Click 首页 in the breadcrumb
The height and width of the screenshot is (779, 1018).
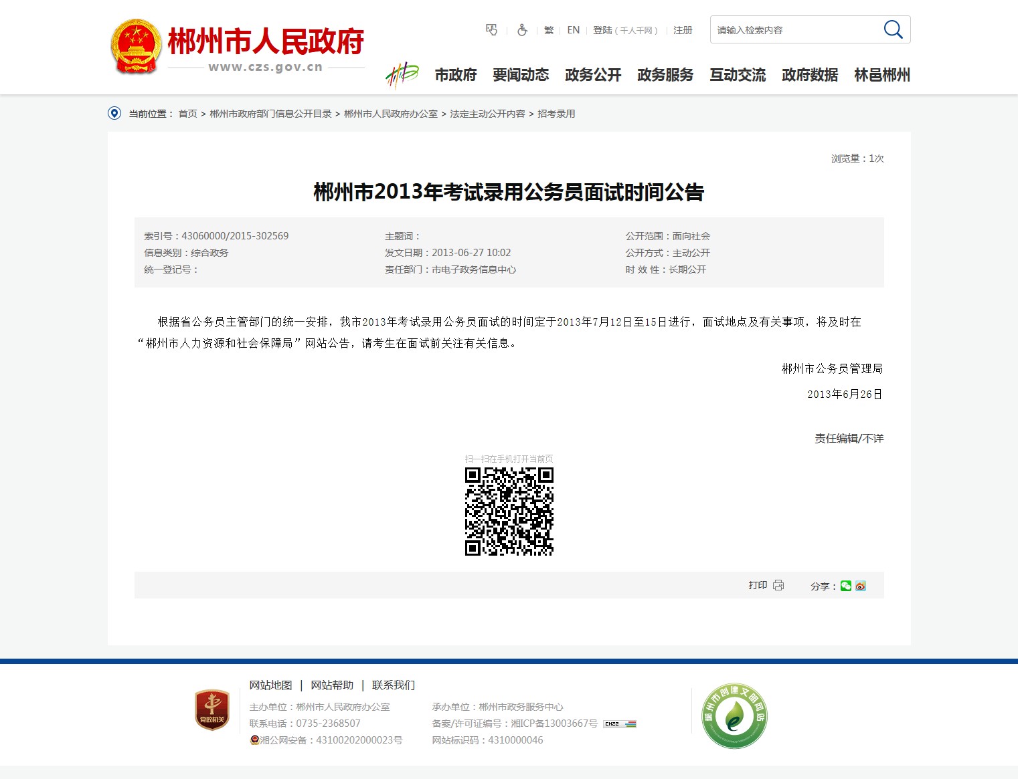[x=187, y=114]
